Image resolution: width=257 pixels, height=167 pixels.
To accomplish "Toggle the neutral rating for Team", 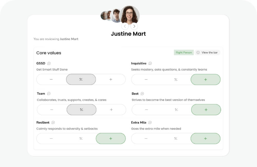I will (x=81, y=109).
